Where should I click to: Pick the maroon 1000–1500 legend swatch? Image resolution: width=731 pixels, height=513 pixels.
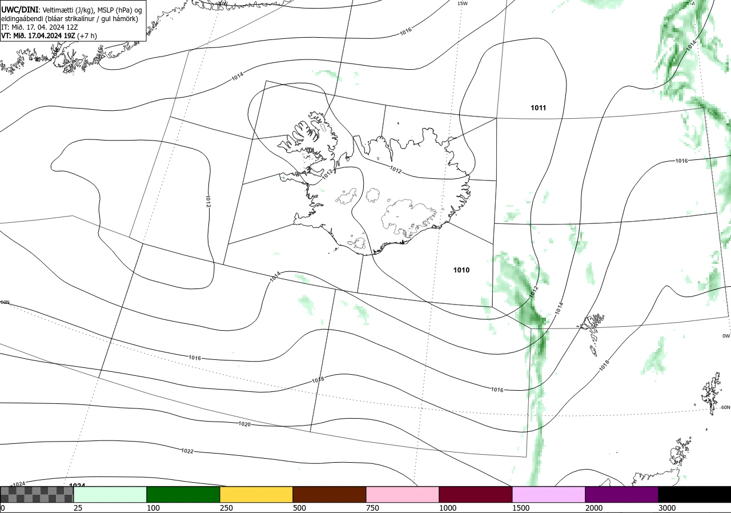click(476, 494)
